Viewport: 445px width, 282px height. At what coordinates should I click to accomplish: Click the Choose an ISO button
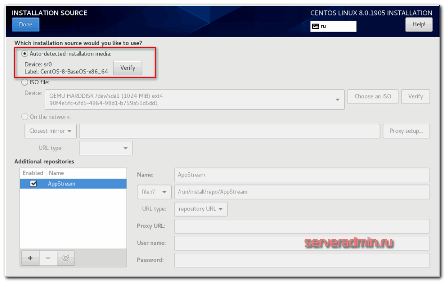(373, 97)
